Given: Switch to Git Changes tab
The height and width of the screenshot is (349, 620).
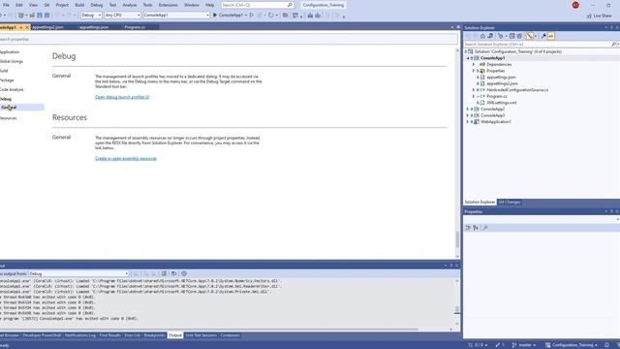Looking at the screenshot, I should (510, 203).
